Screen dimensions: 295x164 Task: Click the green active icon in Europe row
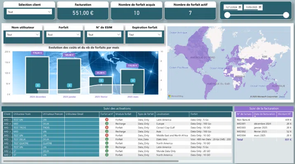pyautogui.click(x=107, y=124)
